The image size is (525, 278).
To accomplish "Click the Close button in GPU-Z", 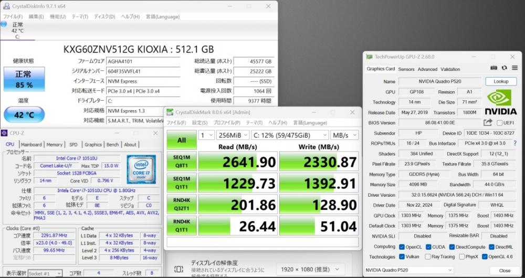I will pyautogui.click(x=505, y=270).
